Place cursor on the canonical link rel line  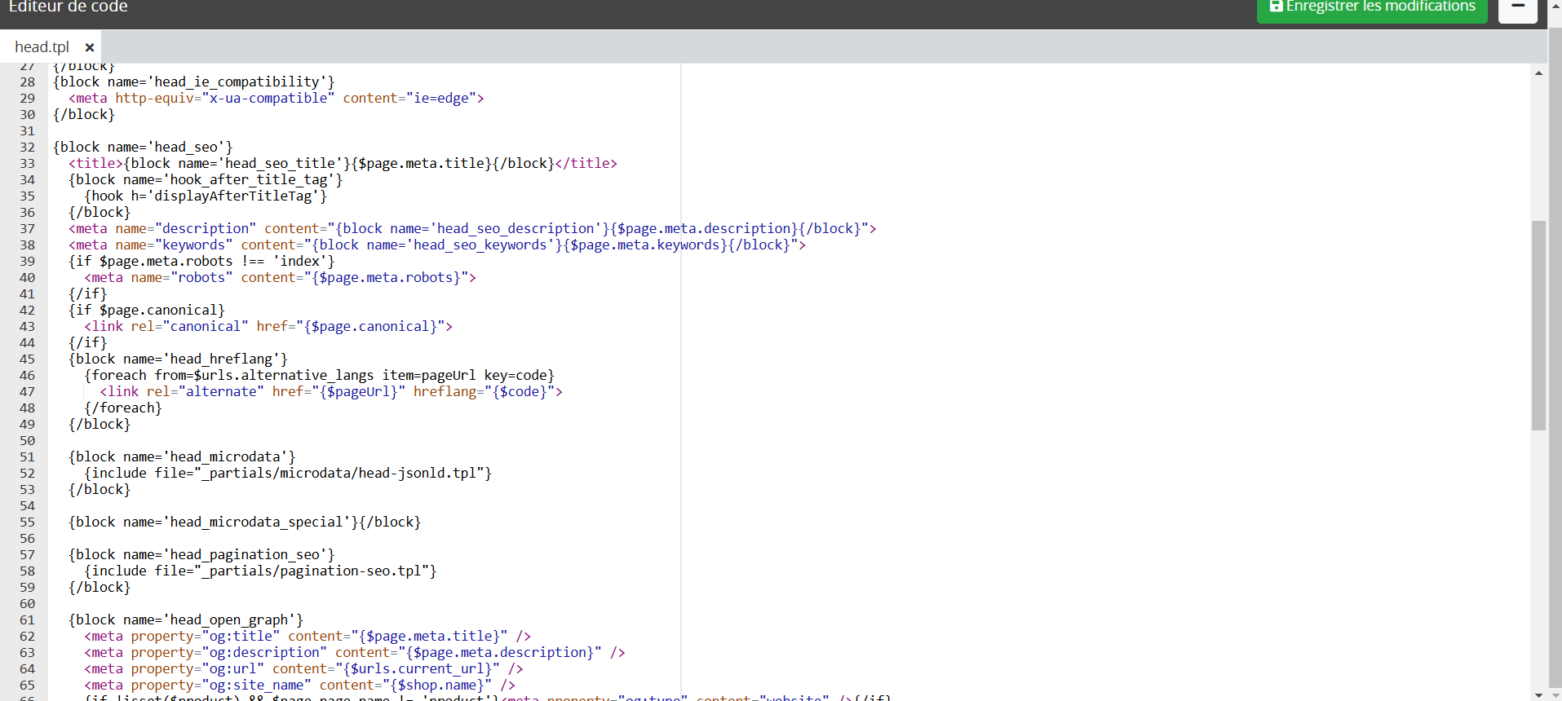(x=268, y=326)
